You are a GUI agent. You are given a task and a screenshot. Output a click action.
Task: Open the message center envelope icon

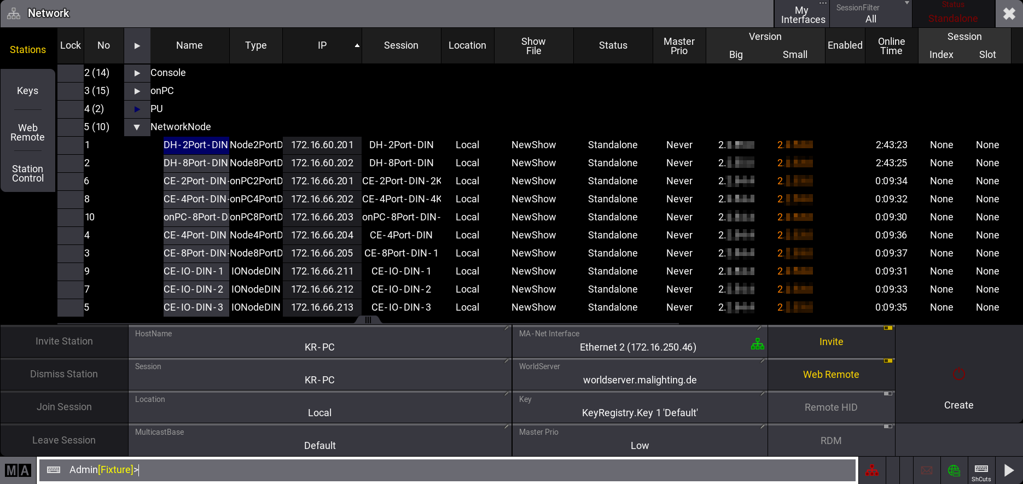tap(927, 470)
